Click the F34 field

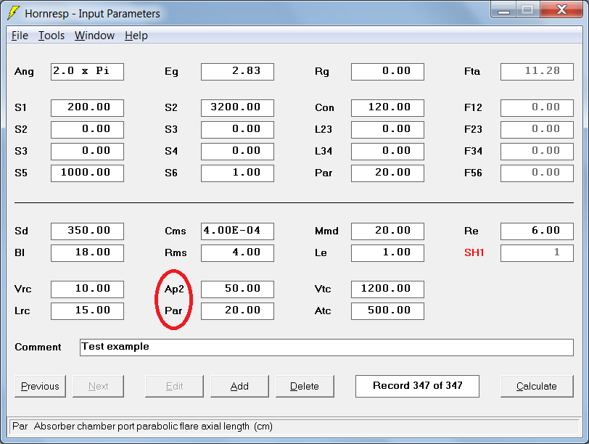pos(537,152)
